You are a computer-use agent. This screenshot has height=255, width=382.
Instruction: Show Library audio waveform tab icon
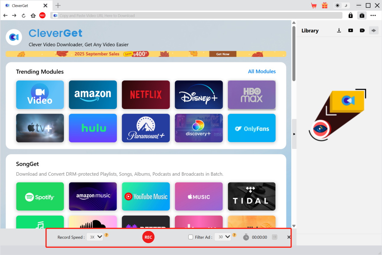tap(374, 30)
